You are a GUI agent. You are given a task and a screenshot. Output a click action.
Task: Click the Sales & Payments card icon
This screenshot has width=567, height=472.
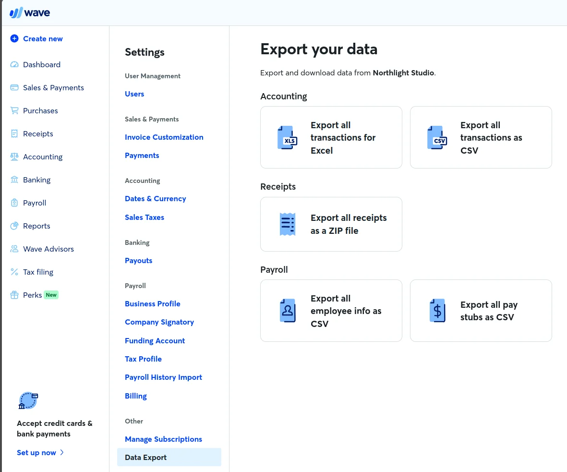14,87
